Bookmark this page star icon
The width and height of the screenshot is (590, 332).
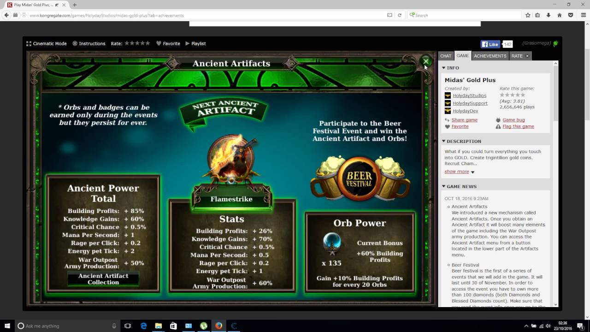pos(528,15)
